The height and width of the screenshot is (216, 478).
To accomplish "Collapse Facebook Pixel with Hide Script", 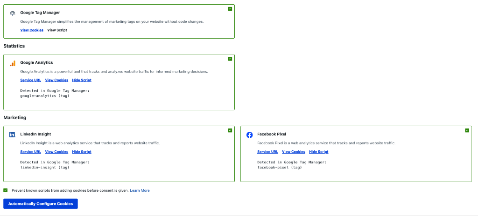I will 319,152.
